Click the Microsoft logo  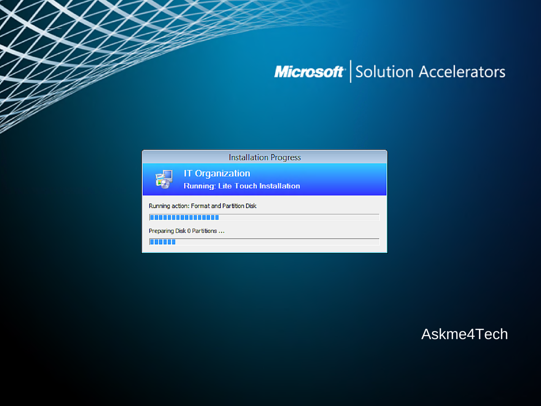pos(309,72)
